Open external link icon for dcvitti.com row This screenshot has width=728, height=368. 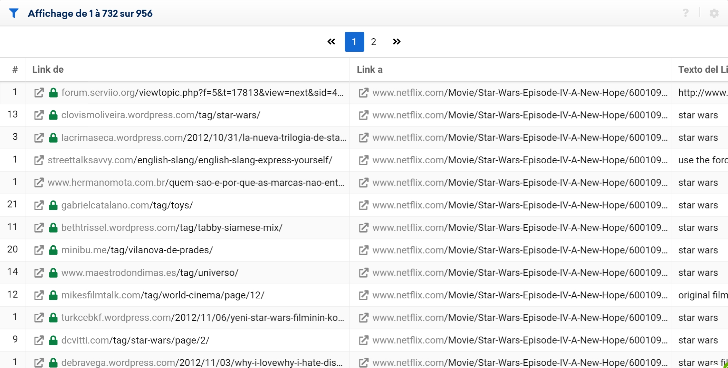point(39,340)
